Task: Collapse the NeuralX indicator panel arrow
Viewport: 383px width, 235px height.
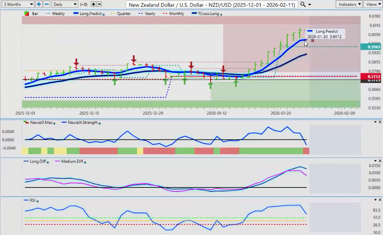Action: pyautogui.click(x=375, y=122)
